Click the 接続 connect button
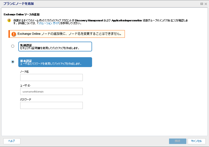The image size is (209, 147). click(x=178, y=141)
